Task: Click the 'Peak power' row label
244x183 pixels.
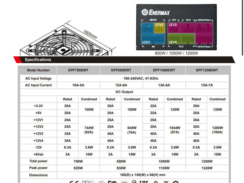Action: pos(38,168)
